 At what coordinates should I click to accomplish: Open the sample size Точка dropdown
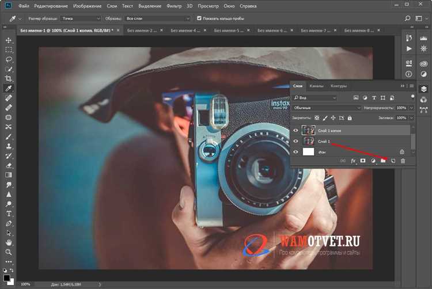click(81, 18)
